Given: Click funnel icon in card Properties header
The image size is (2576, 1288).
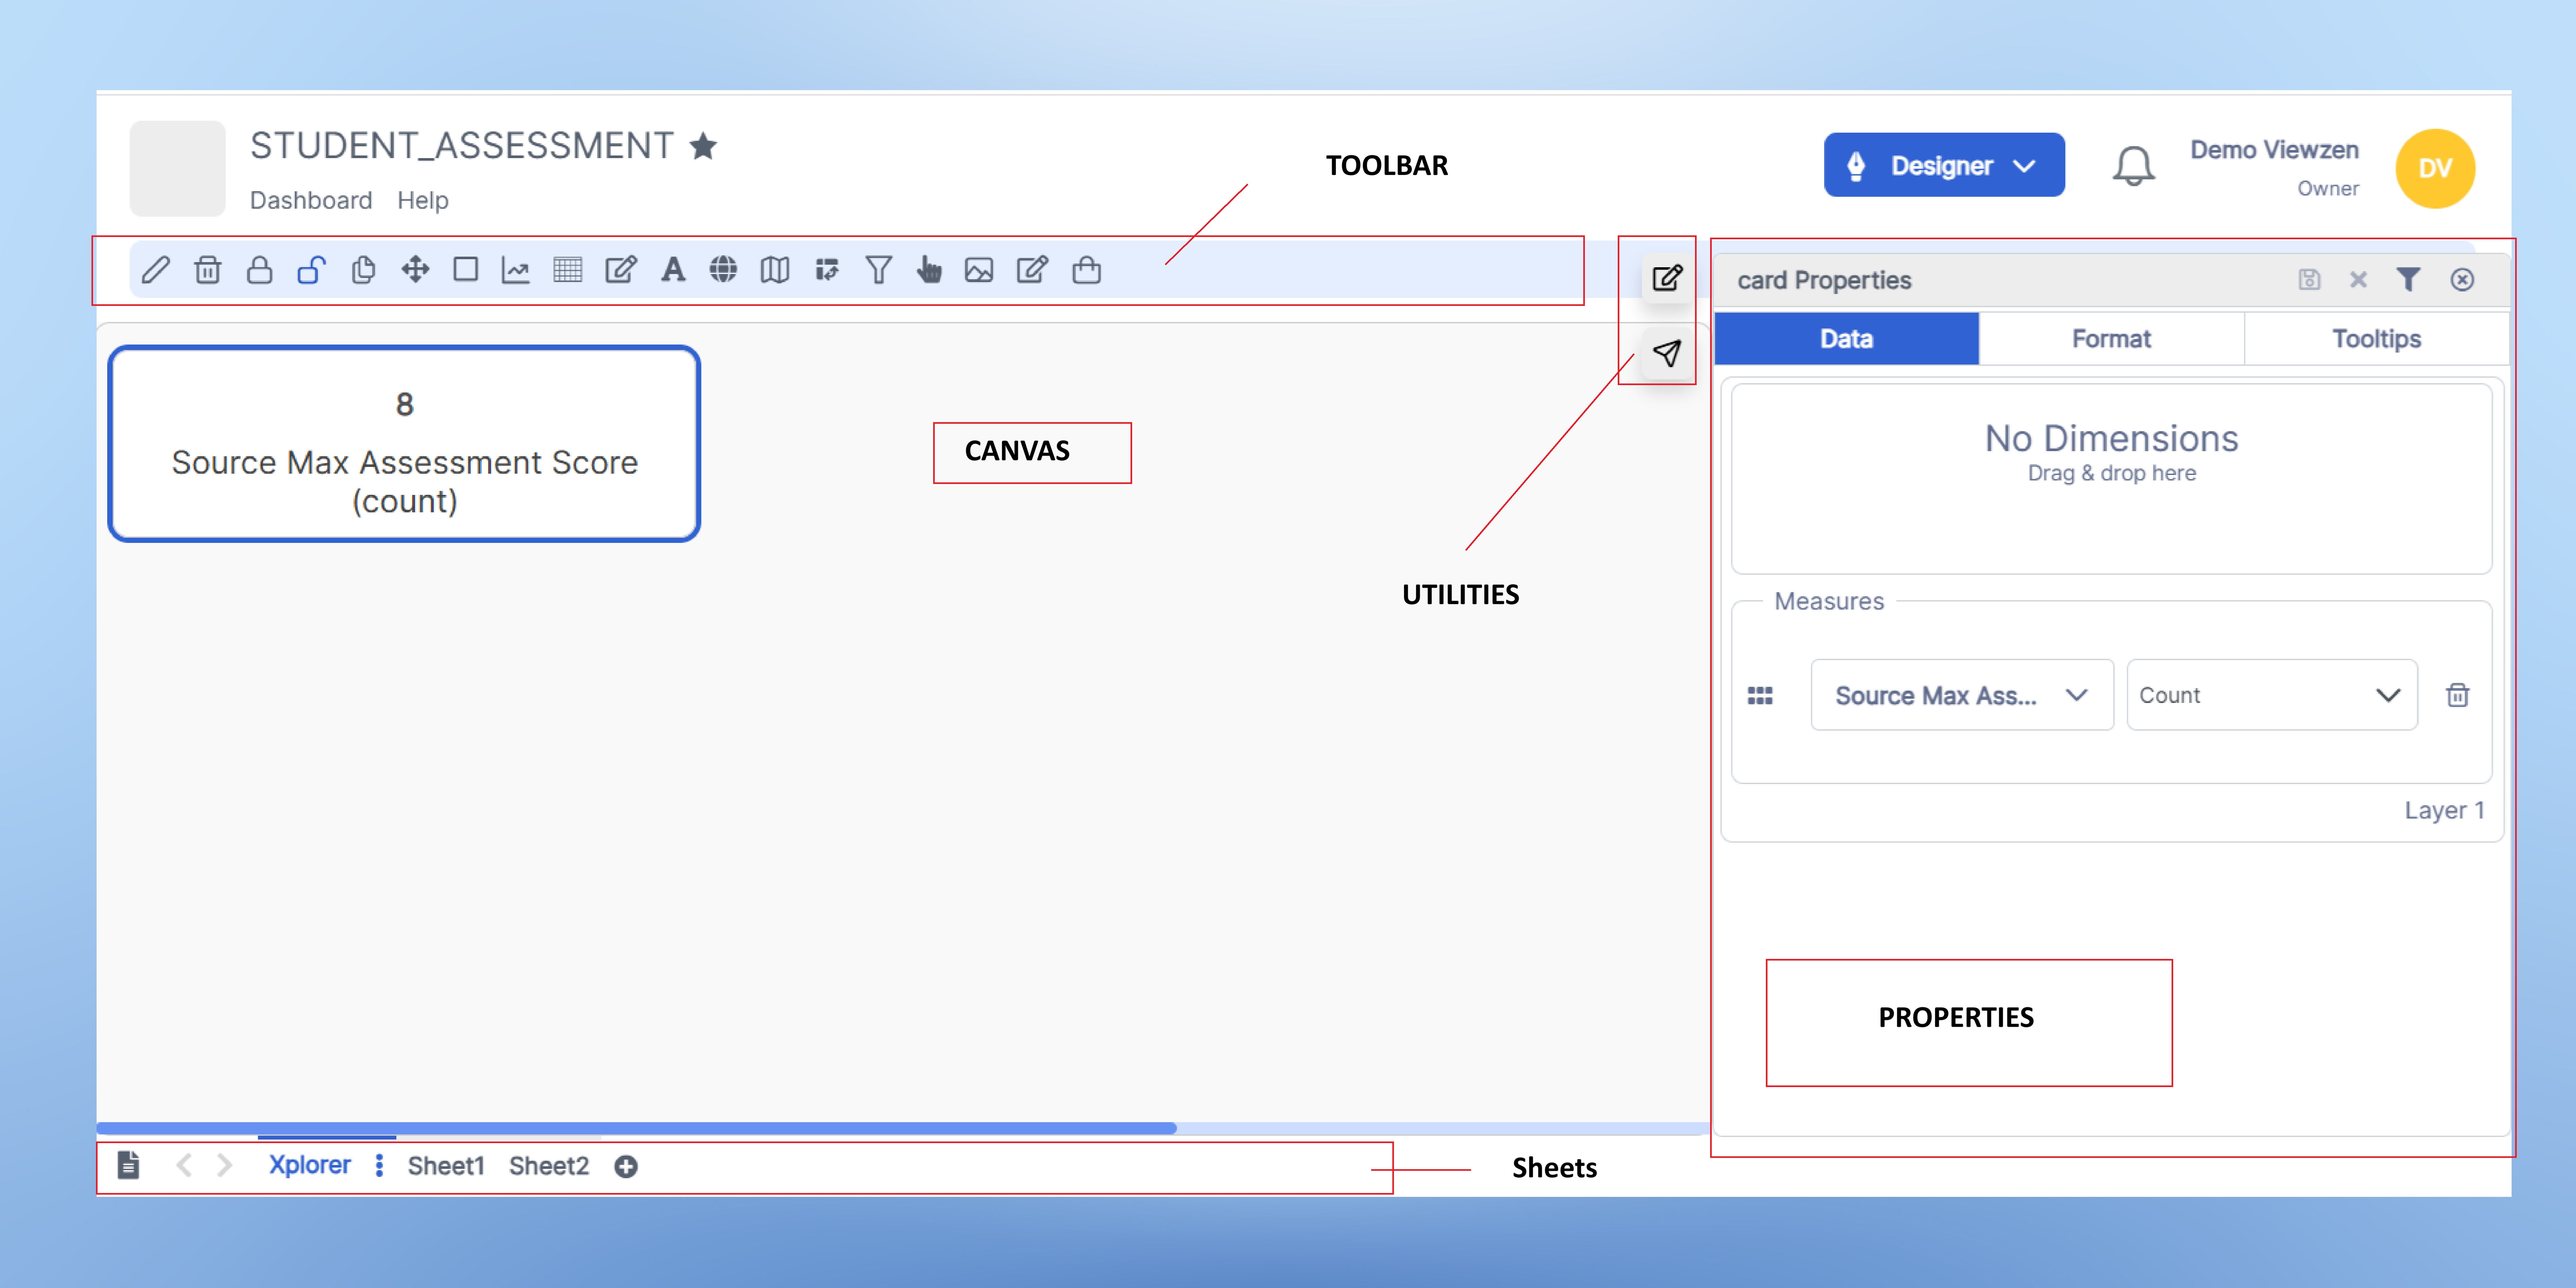Looking at the screenshot, I should click(2408, 280).
